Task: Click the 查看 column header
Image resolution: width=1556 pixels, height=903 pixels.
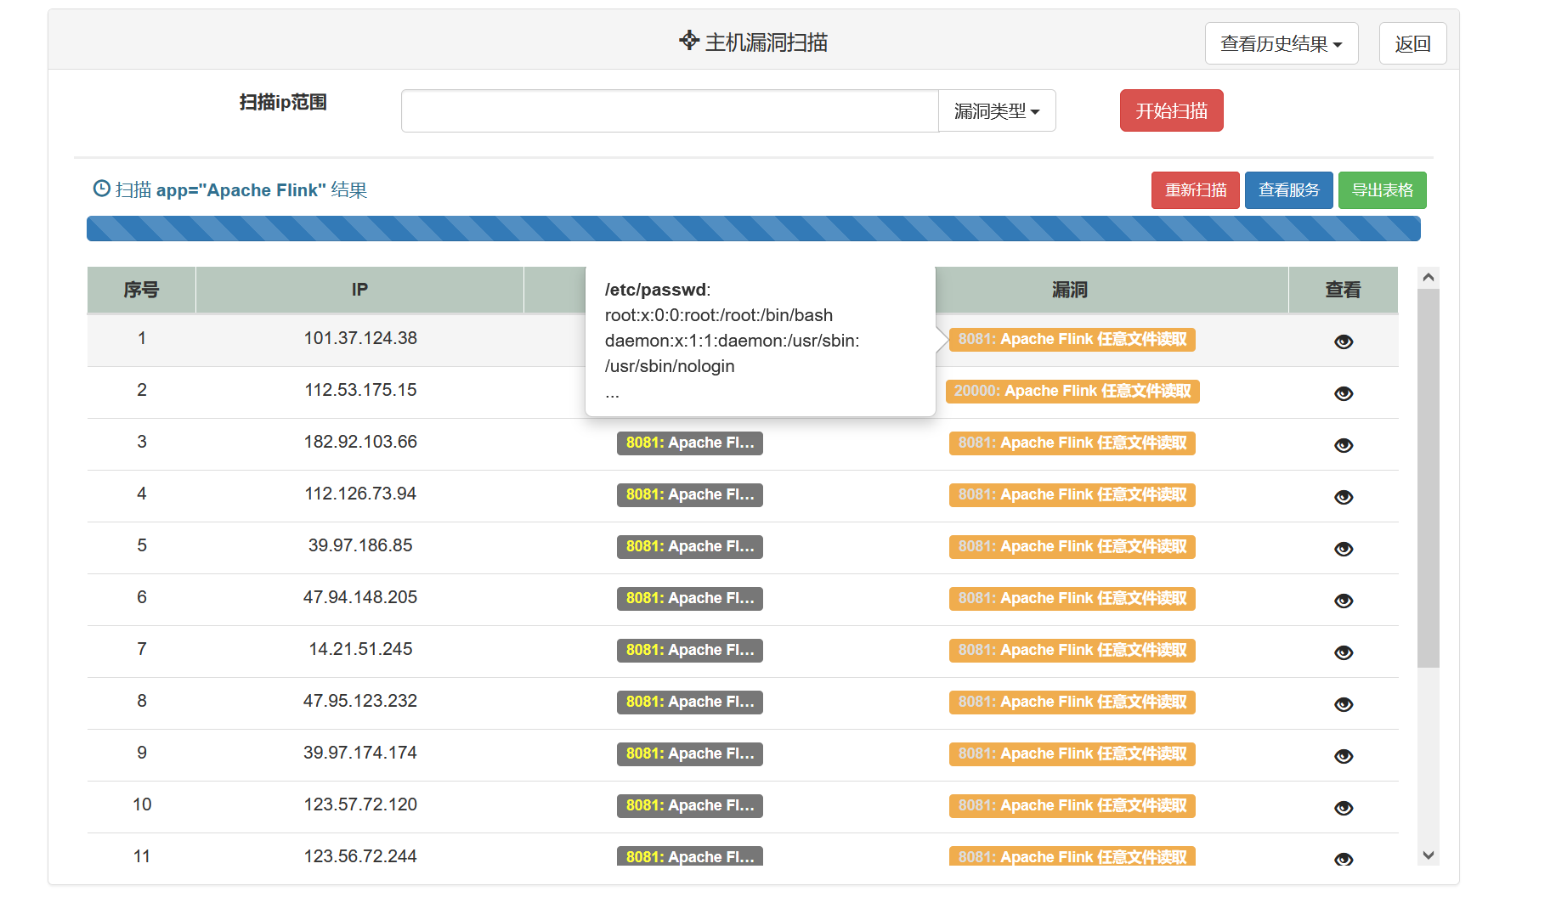Action: click(x=1343, y=290)
